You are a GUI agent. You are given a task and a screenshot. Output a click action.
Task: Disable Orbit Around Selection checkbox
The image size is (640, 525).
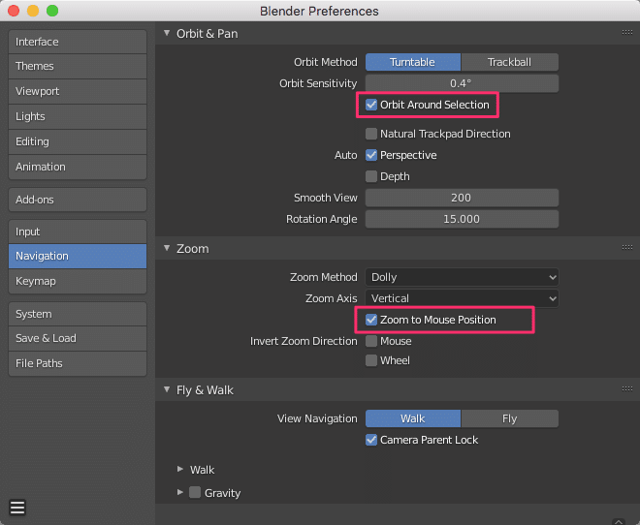[x=371, y=105]
